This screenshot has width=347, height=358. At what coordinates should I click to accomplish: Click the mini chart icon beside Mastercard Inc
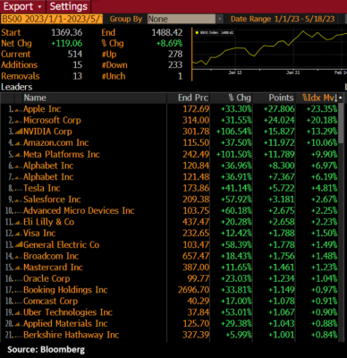point(19,268)
